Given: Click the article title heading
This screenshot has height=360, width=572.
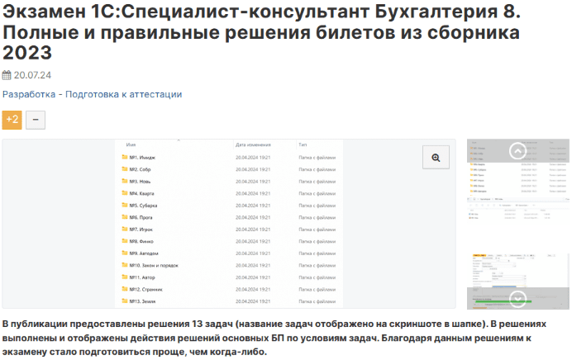Looking at the screenshot, I should 261,32.
